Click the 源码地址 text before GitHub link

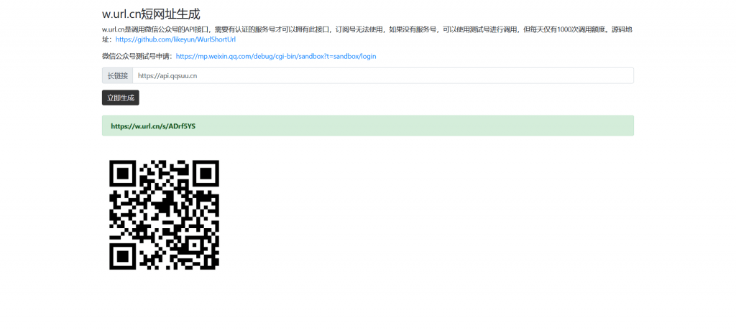click(x=622, y=29)
